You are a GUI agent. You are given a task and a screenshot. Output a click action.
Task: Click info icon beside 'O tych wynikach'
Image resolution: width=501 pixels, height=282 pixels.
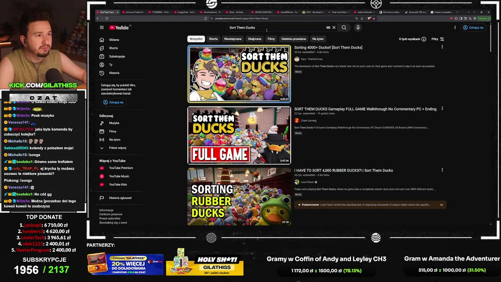pyautogui.click(x=424, y=39)
